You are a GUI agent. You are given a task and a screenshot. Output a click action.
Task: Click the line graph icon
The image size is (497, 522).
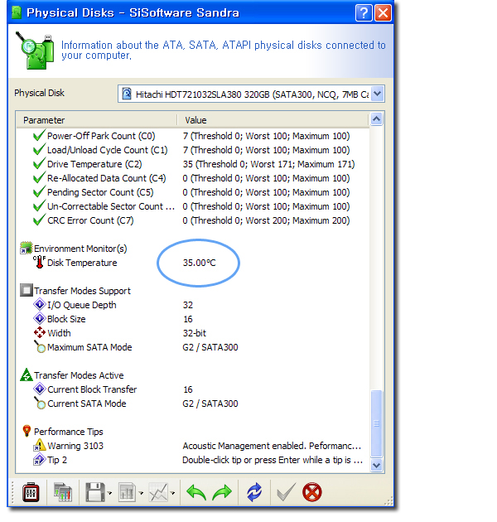tap(158, 492)
